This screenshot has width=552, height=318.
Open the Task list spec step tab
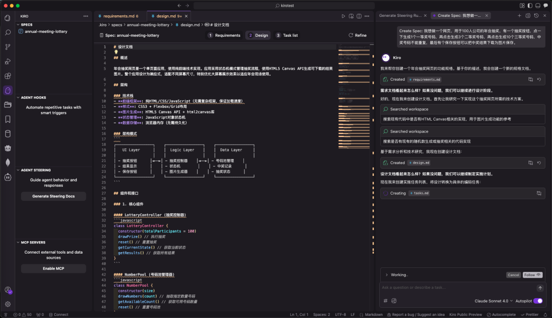pyautogui.click(x=287, y=35)
